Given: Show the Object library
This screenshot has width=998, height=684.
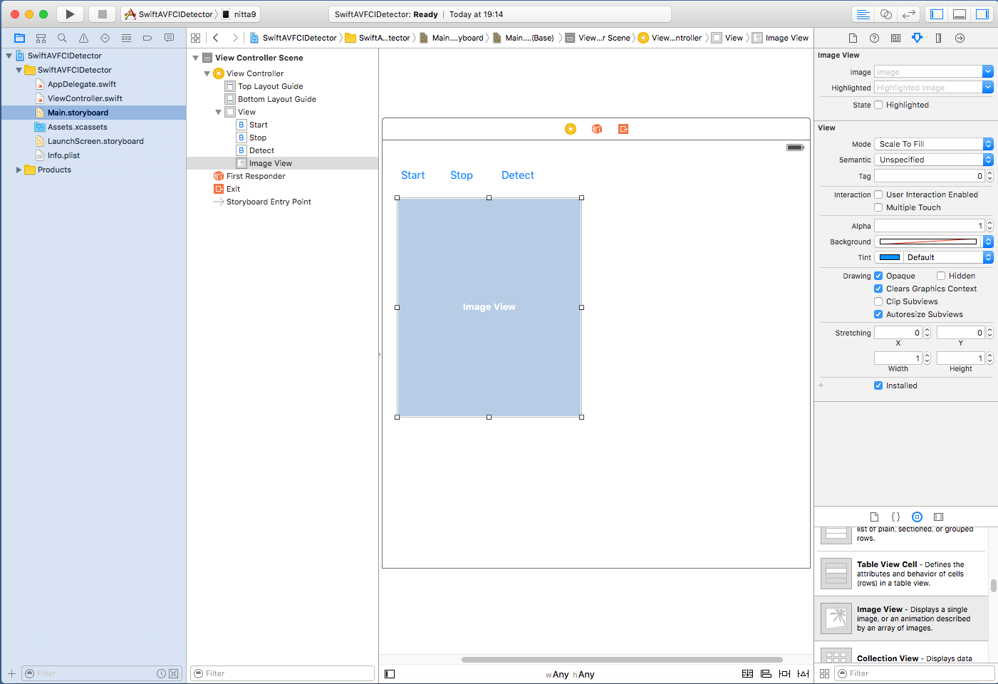Looking at the screenshot, I should pyautogui.click(x=917, y=517).
